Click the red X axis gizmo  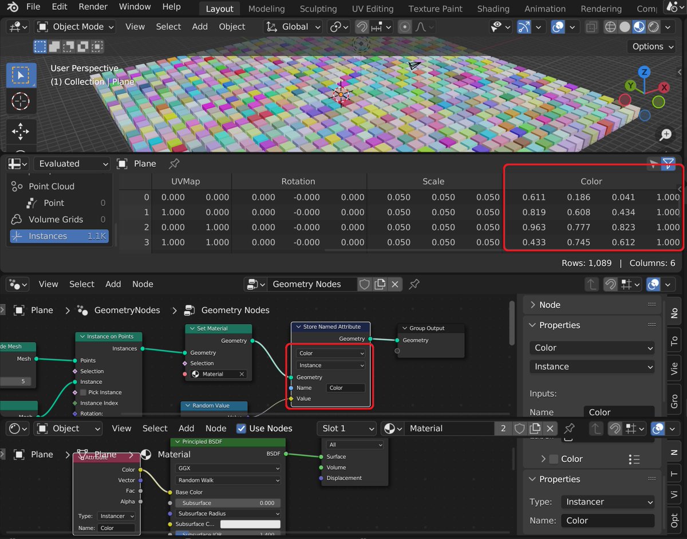[x=664, y=88]
